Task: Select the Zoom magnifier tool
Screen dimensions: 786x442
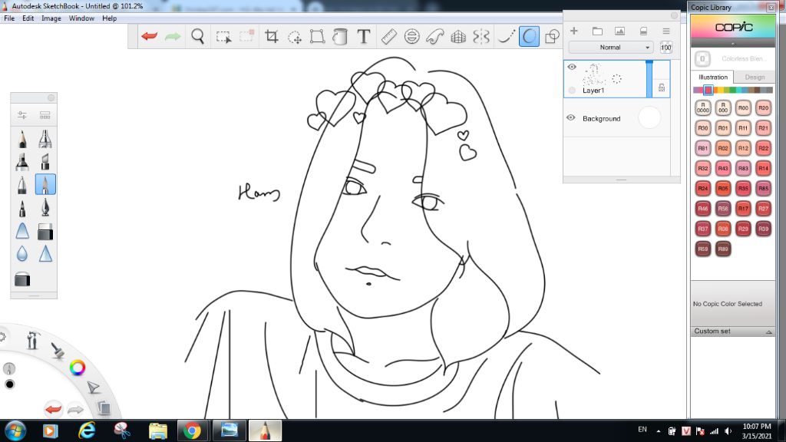Action: tap(197, 37)
